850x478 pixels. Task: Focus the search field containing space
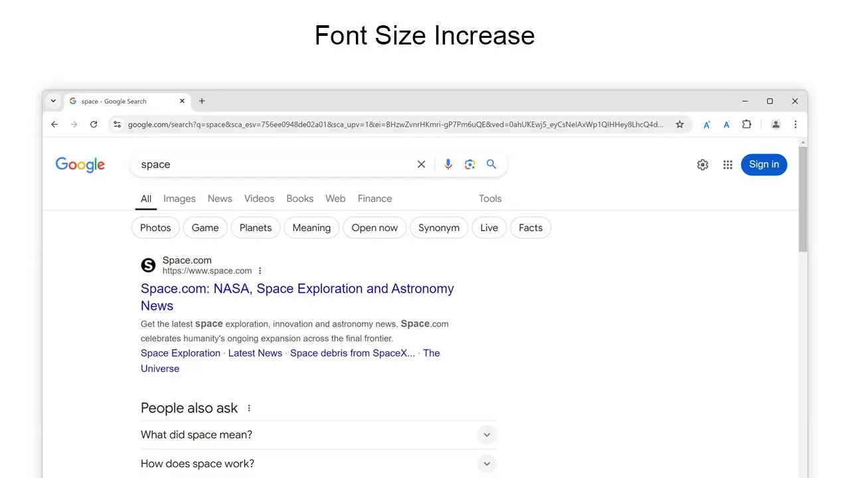point(272,164)
